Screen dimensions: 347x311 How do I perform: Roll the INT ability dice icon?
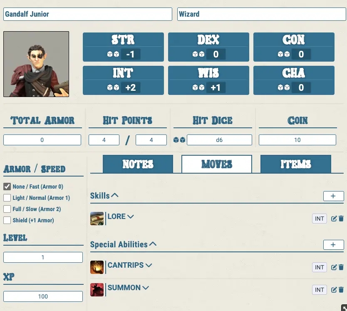tap(113, 87)
